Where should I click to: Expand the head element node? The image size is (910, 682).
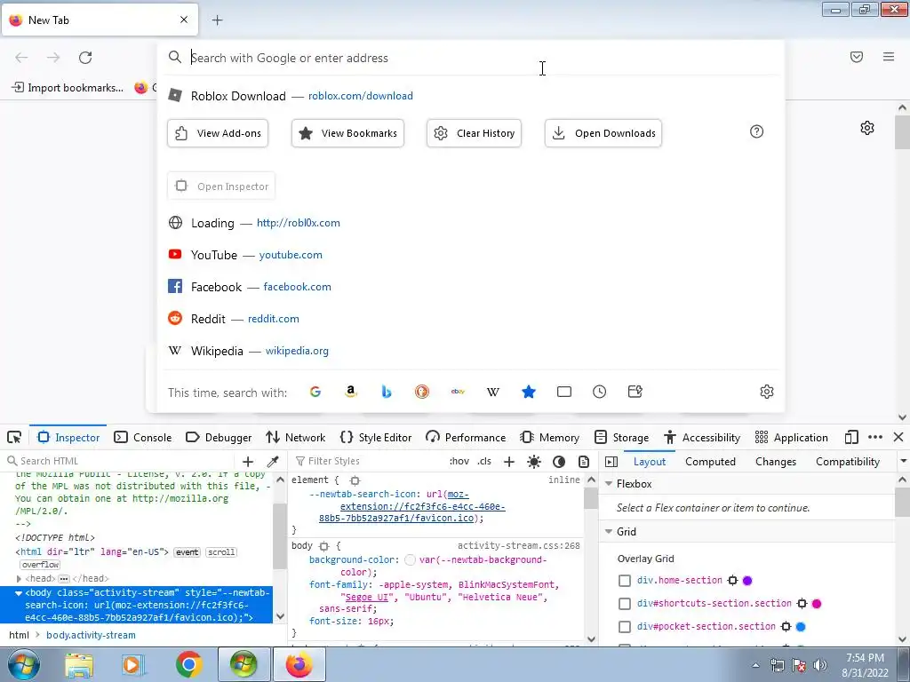coord(19,579)
